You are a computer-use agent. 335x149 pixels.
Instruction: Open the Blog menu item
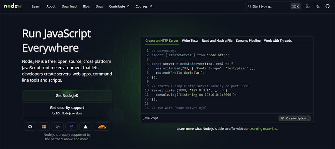click(x=86, y=6)
